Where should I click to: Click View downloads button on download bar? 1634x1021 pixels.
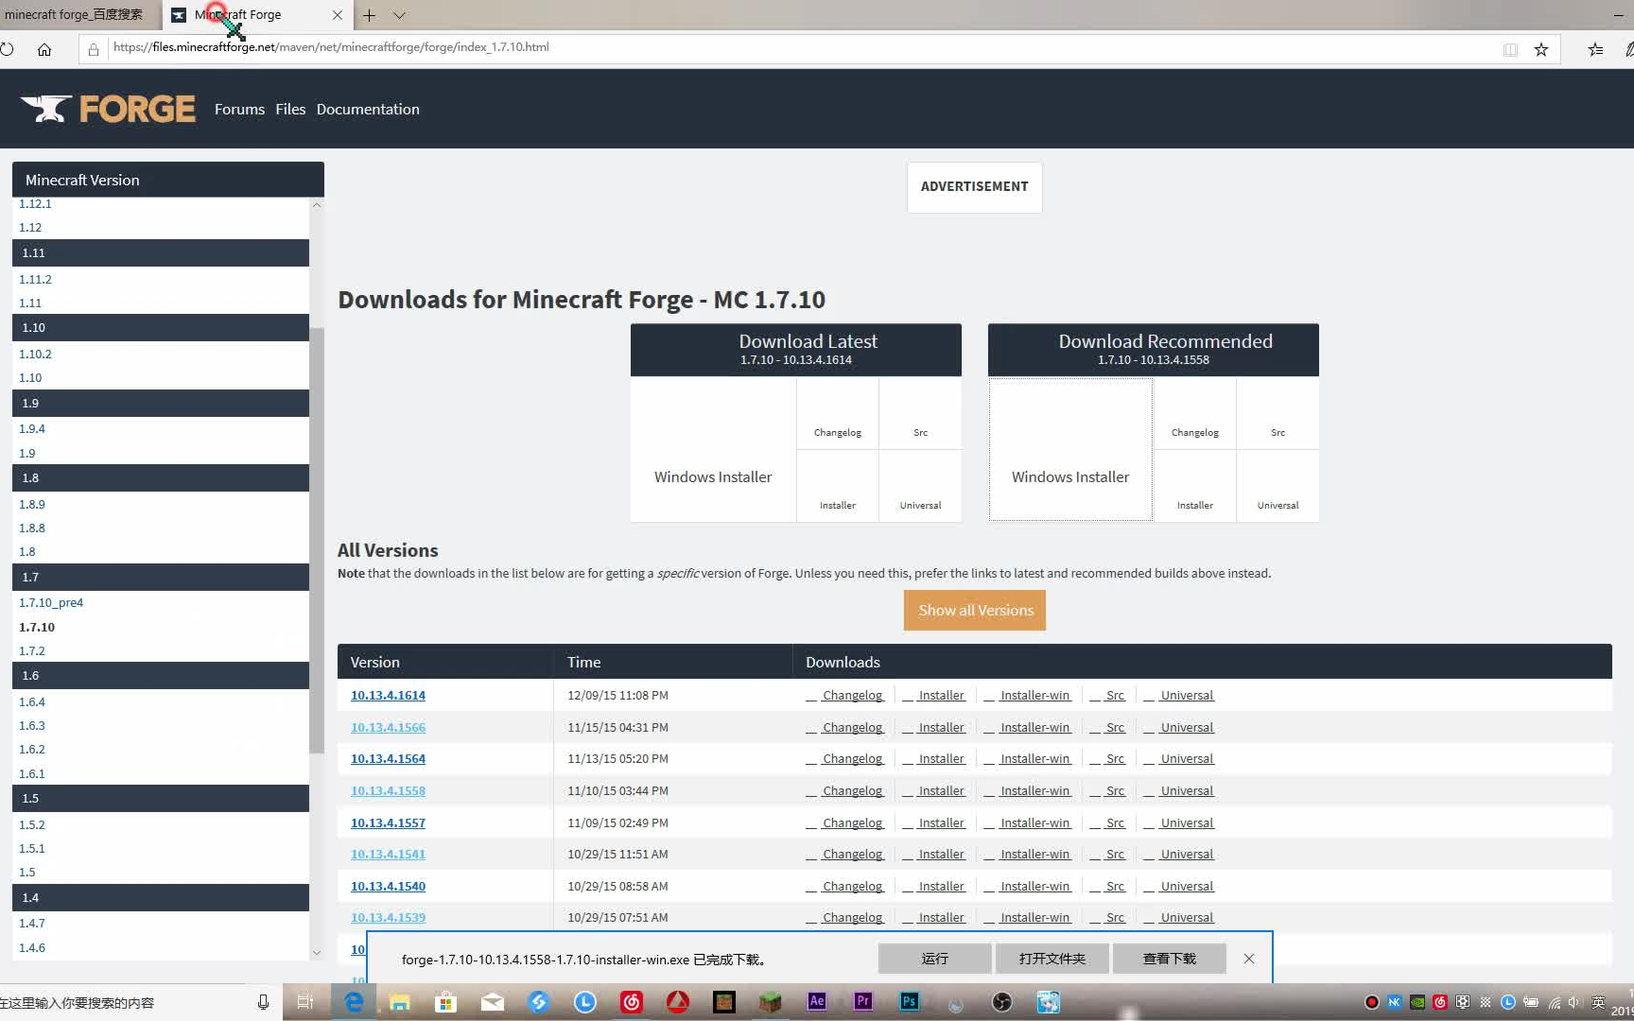tap(1170, 959)
